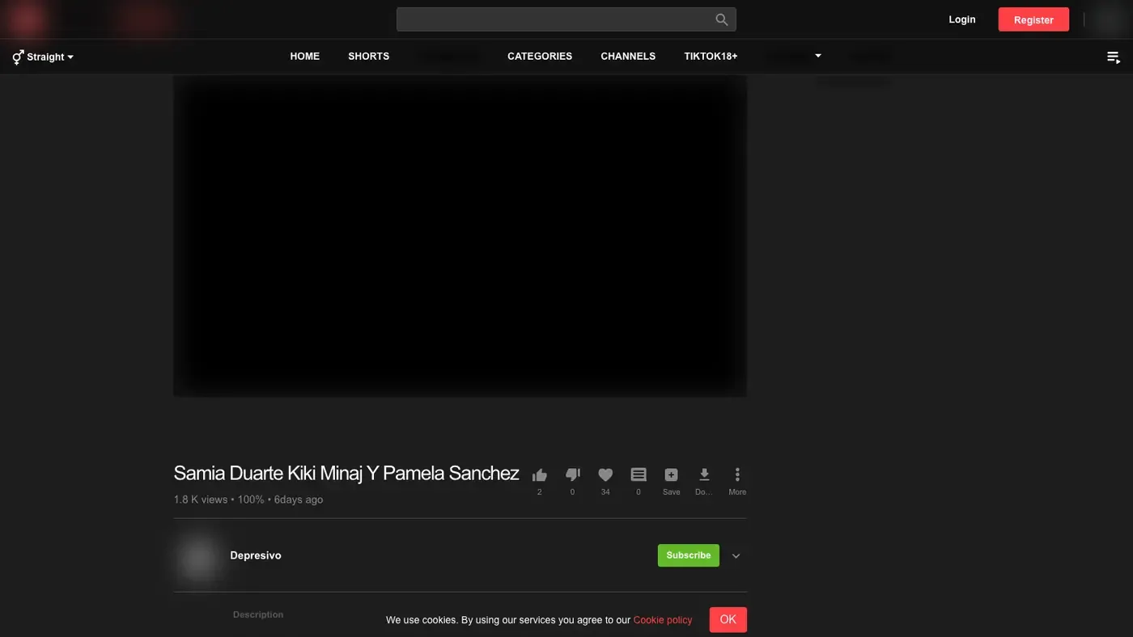Open the CATEGORIES menu item

pyautogui.click(x=540, y=56)
